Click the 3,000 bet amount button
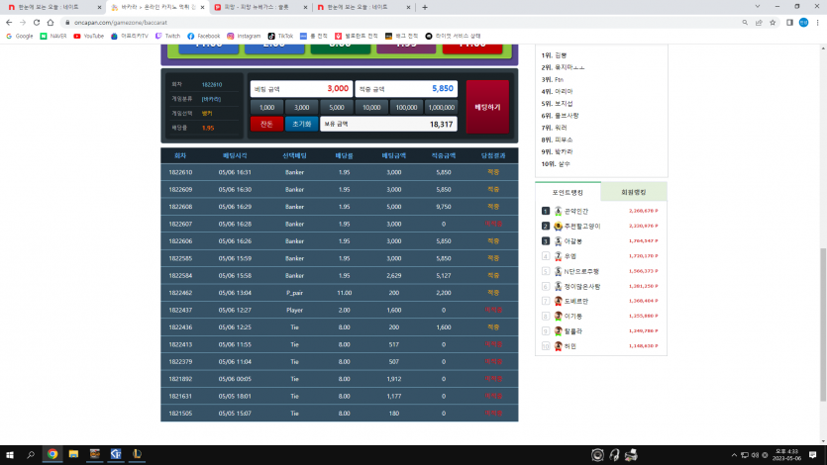The width and height of the screenshot is (827, 465). click(x=302, y=108)
